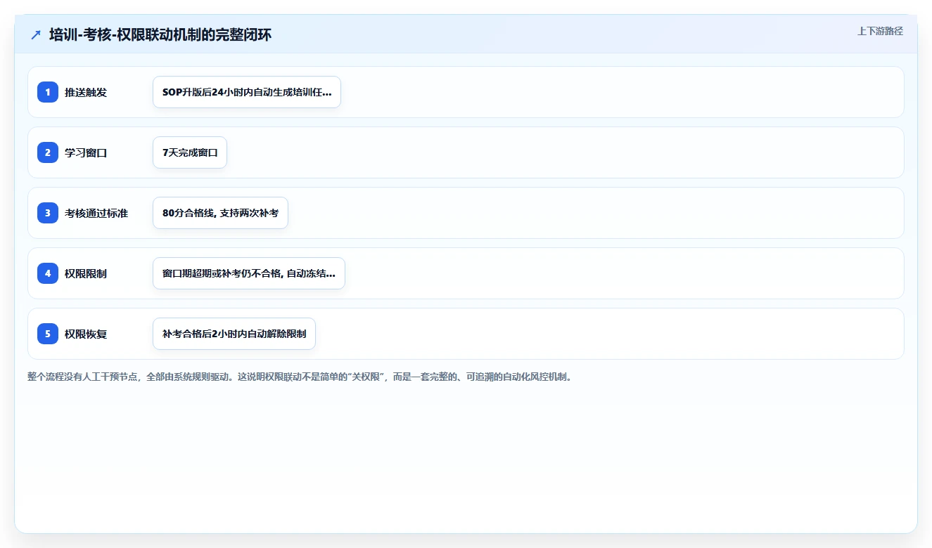Click the summary paragraph below the steps
The width and height of the screenshot is (932, 548).
(301, 377)
